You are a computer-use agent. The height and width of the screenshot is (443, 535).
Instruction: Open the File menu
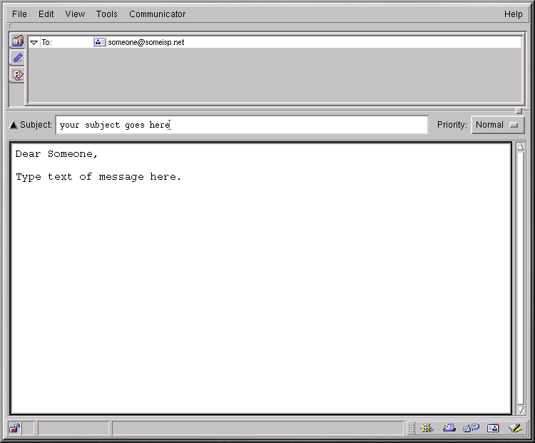point(19,14)
